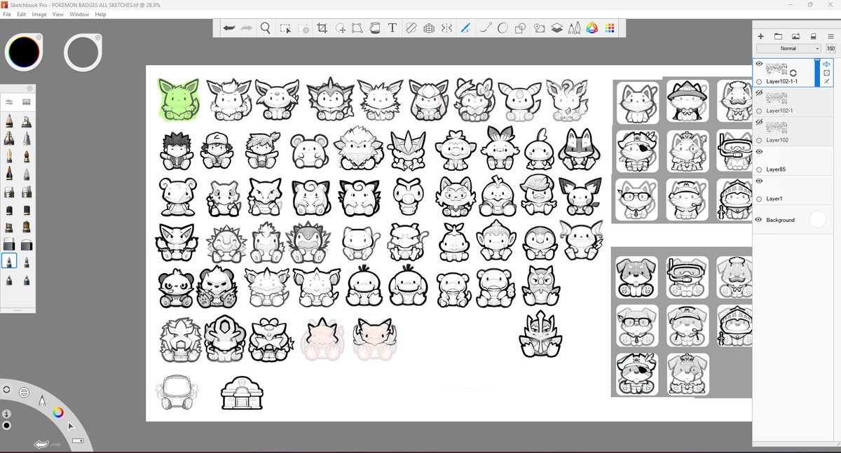Click the clear layer icon
Screen dimensions: 841x453
[x=813, y=36]
